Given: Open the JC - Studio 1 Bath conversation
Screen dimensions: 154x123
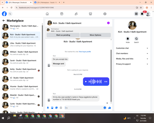Looking at the screenshot, I should point(21,79).
